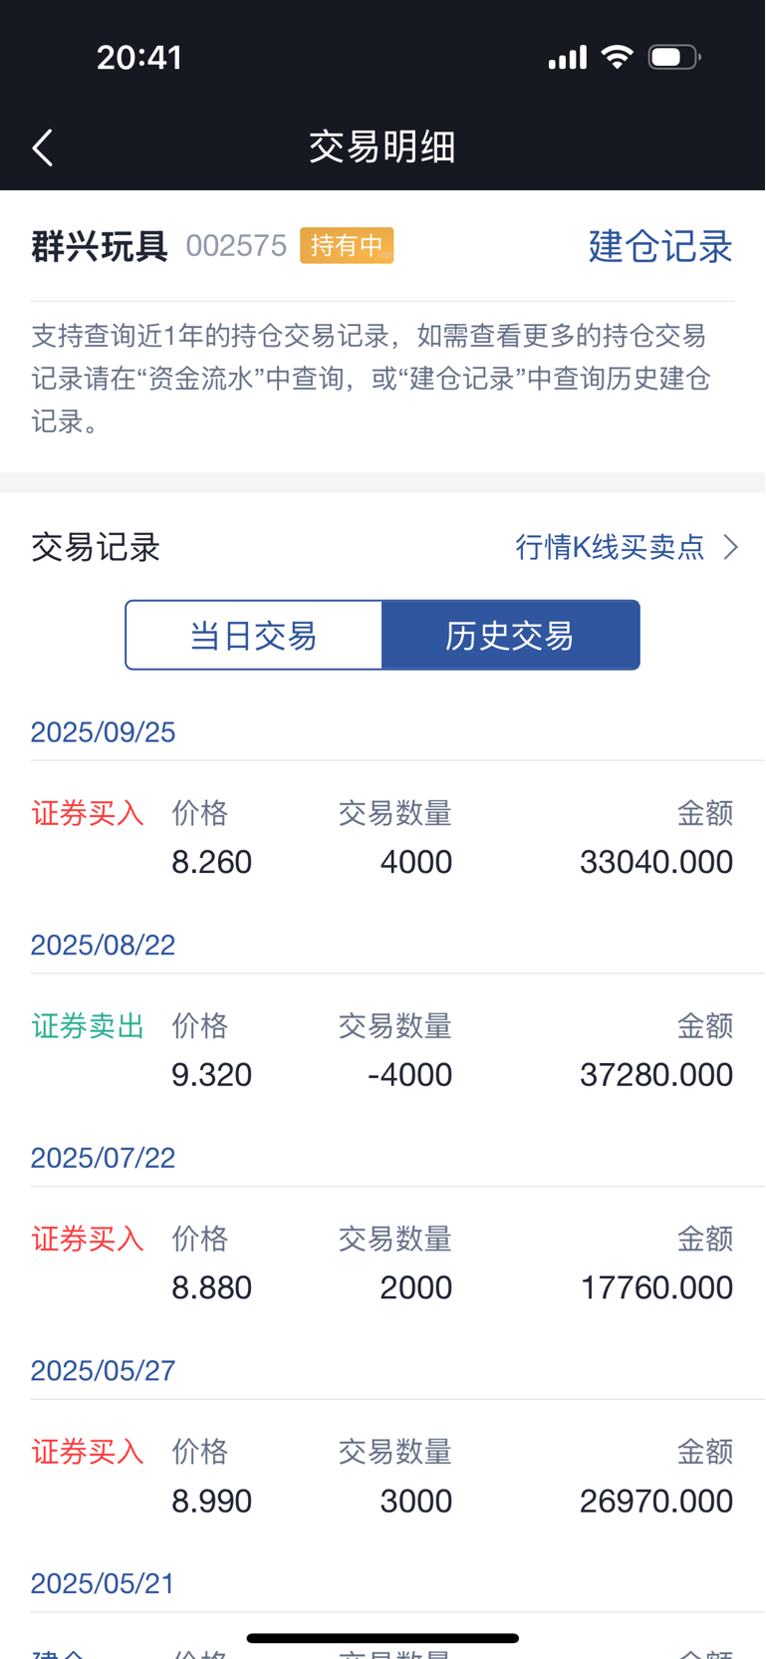The width and height of the screenshot is (766, 1659).
Task: Switch to the 历史交易 tab
Action: click(x=510, y=636)
